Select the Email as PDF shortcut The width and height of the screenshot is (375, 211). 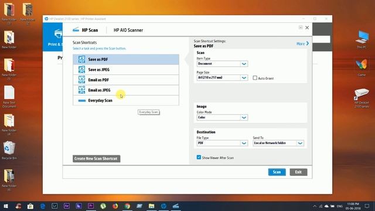[126, 80]
